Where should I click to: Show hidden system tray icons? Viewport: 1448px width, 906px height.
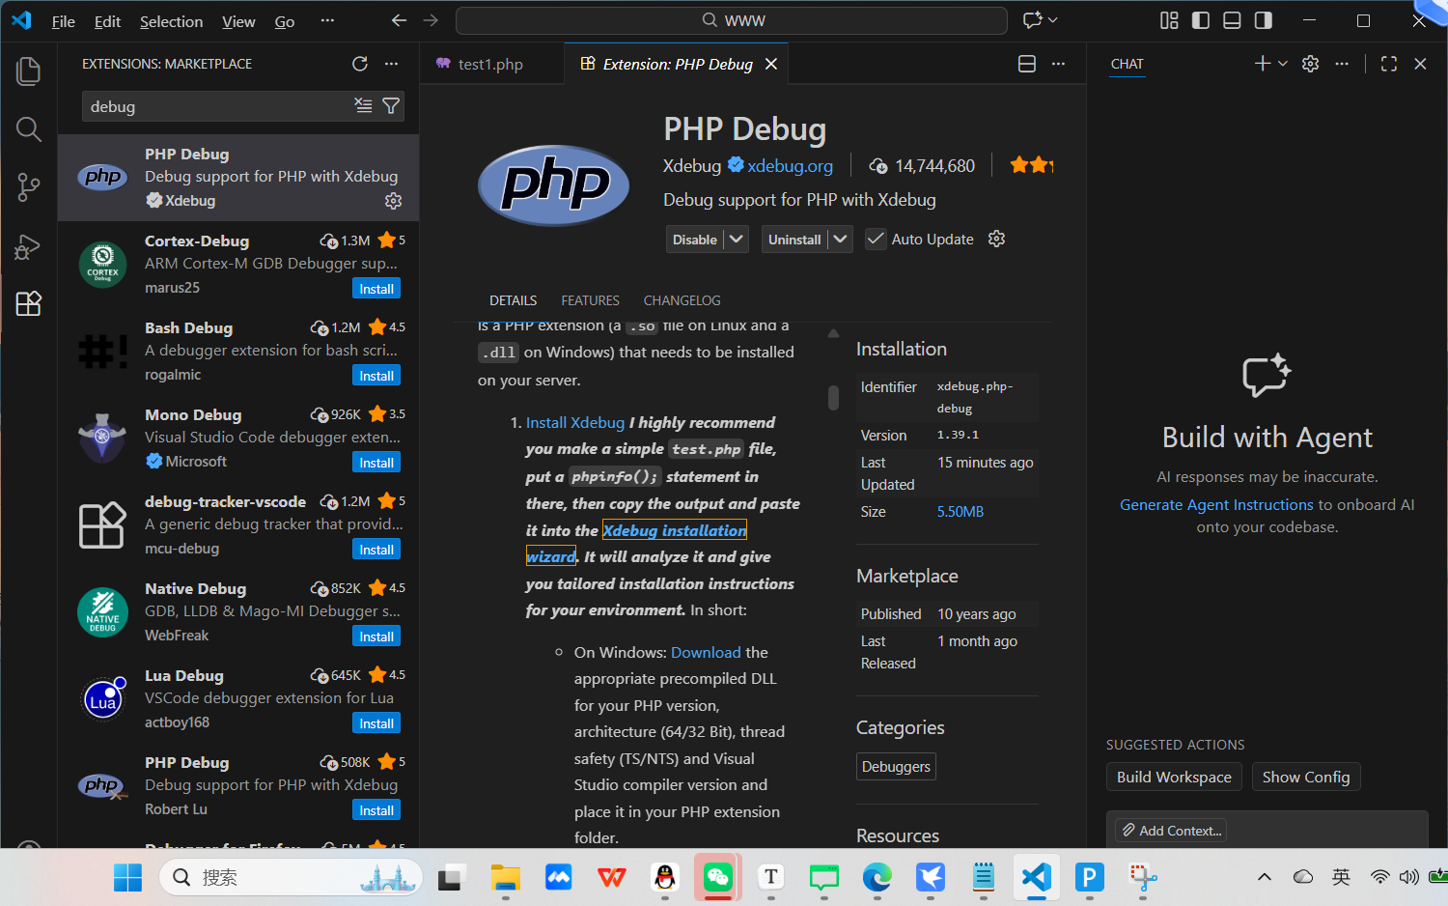click(1265, 877)
